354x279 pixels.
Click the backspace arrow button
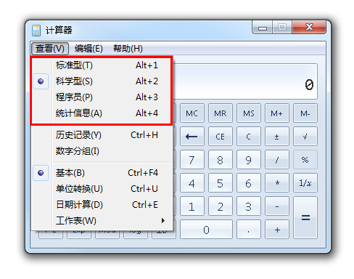click(192, 137)
